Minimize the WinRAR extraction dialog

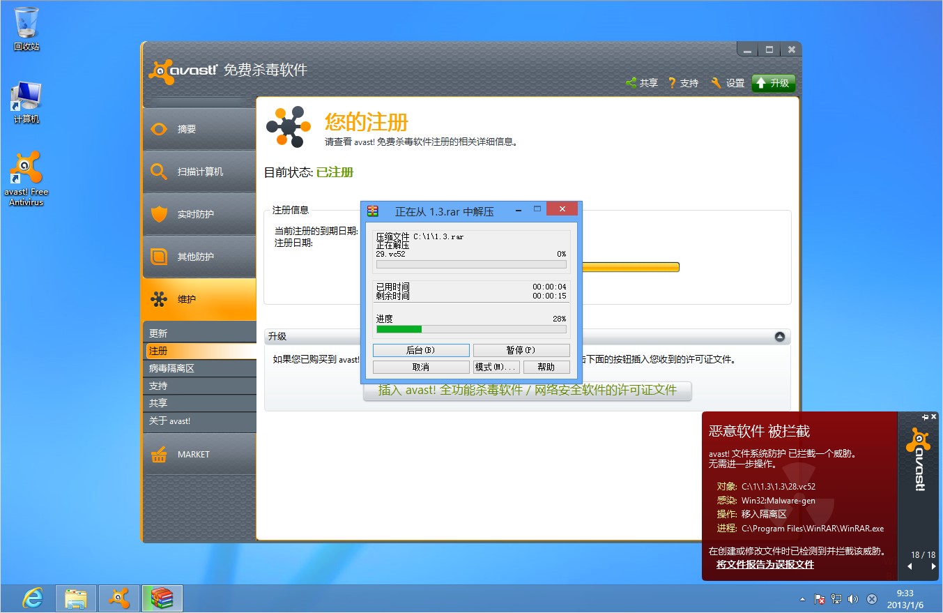pyautogui.click(x=519, y=209)
